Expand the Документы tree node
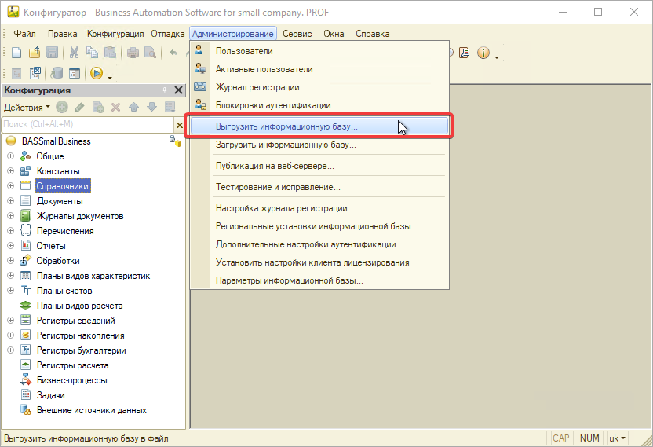This screenshot has height=447, width=653. click(10, 201)
